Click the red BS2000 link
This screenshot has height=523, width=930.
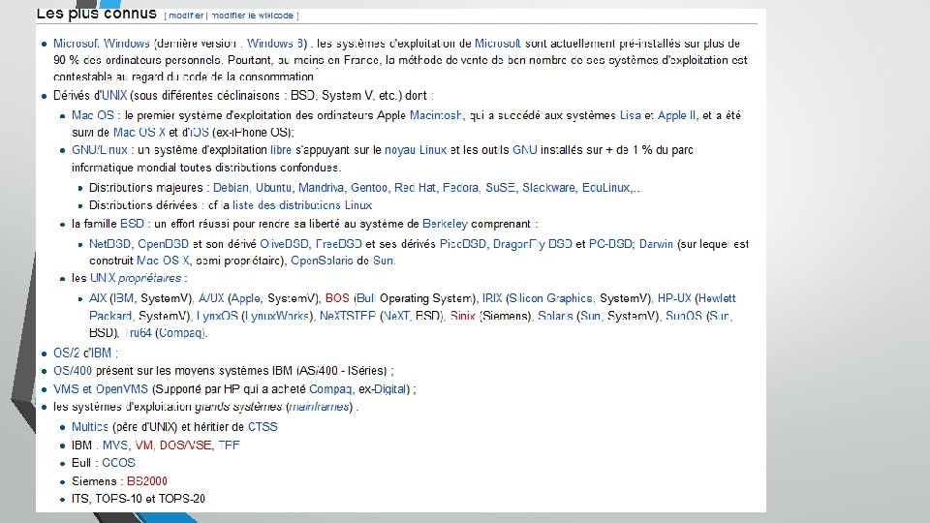click(x=146, y=481)
